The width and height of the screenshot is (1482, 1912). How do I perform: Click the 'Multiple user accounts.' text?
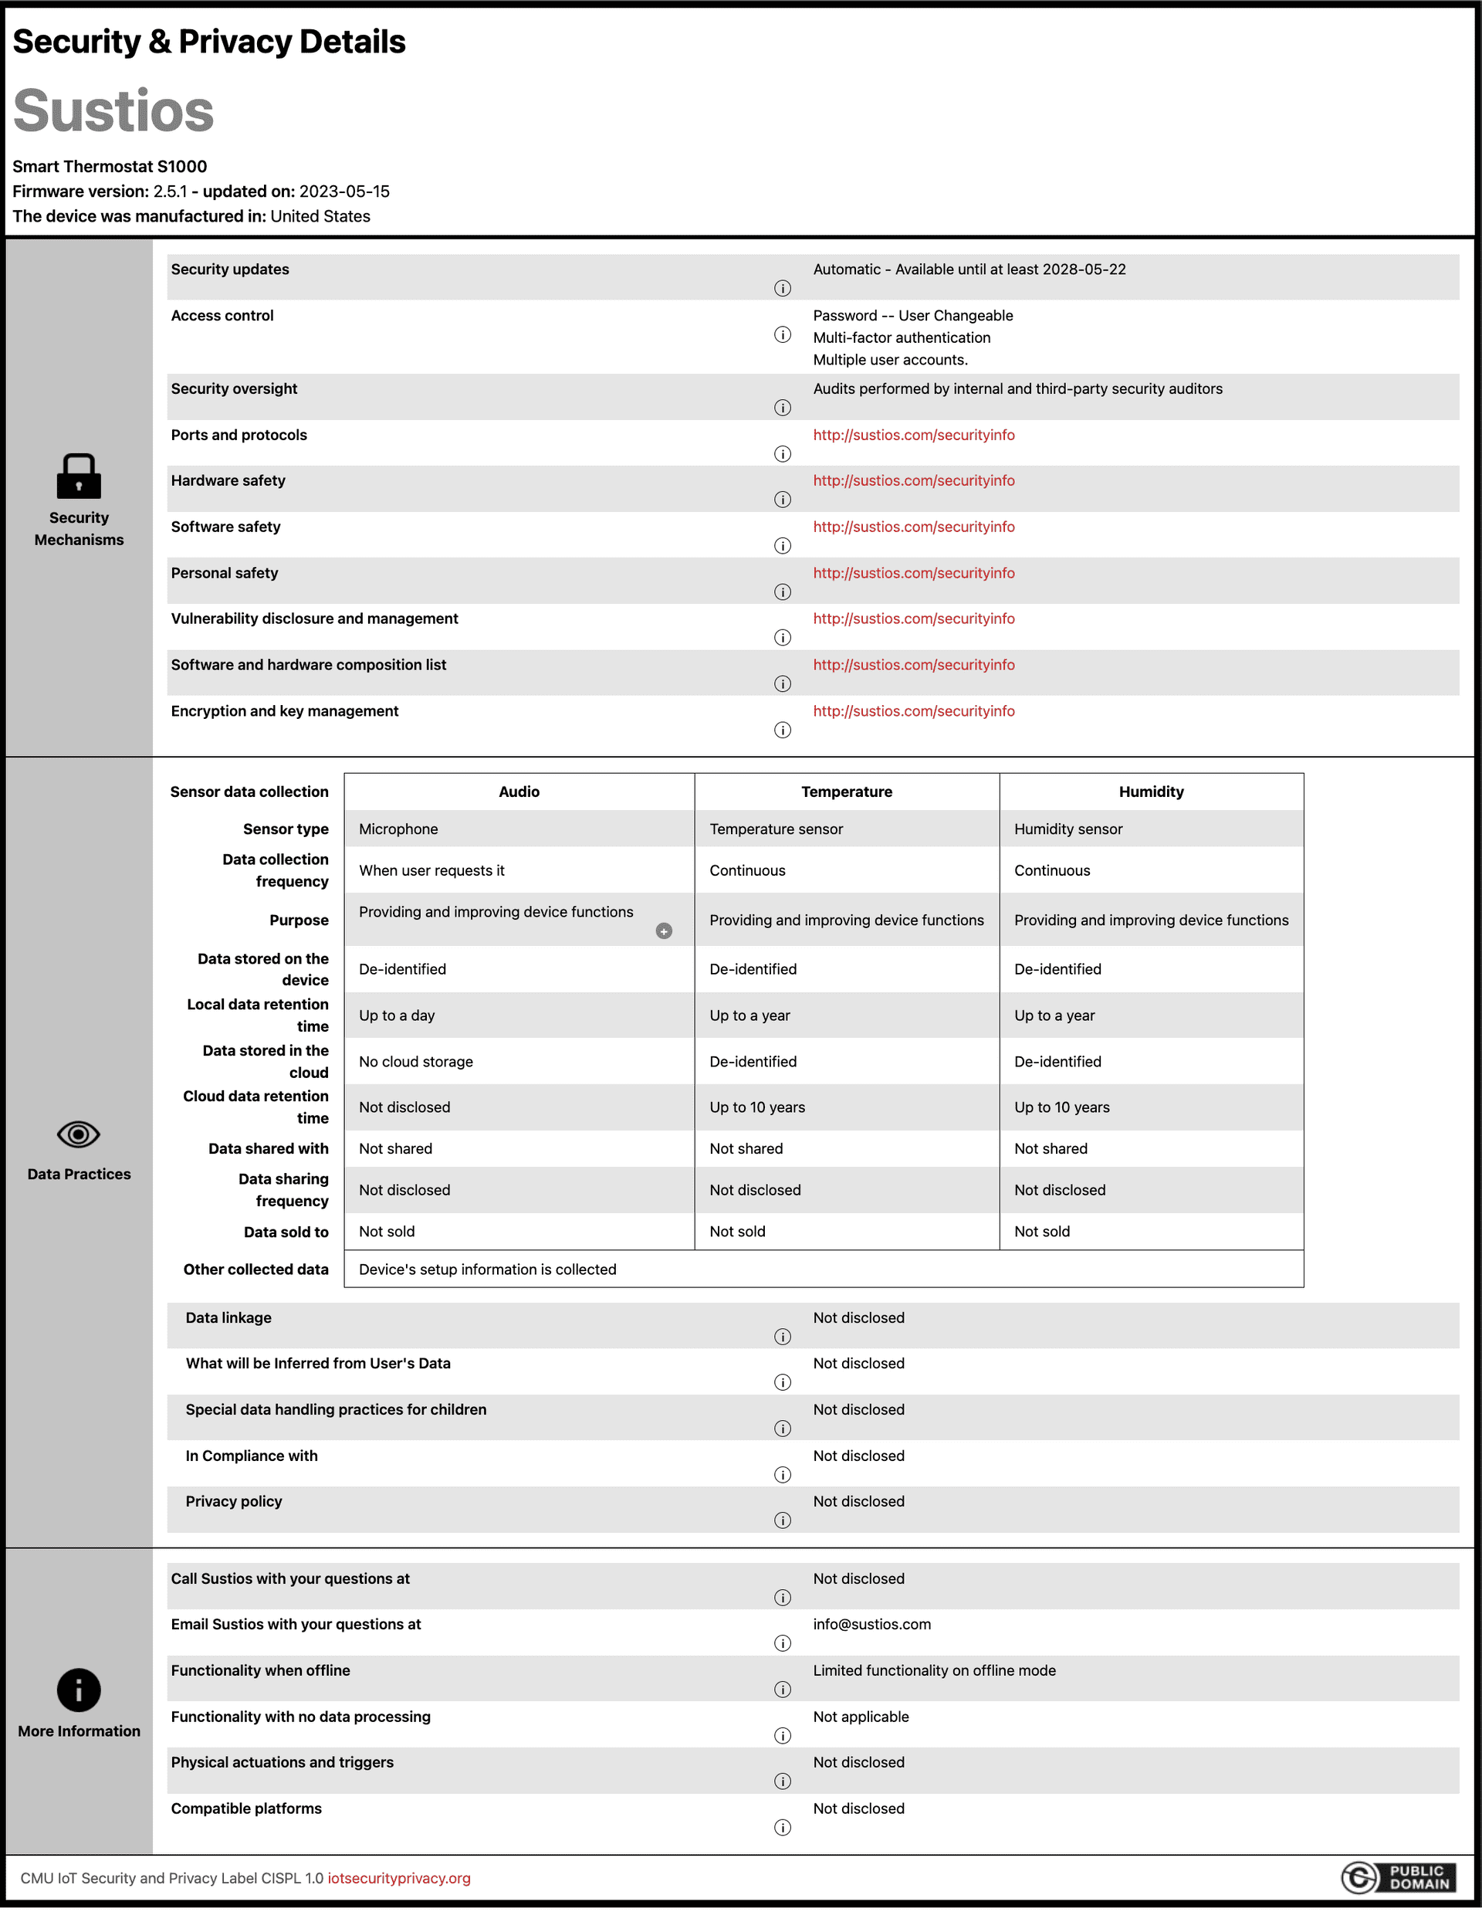(x=891, y=360)
